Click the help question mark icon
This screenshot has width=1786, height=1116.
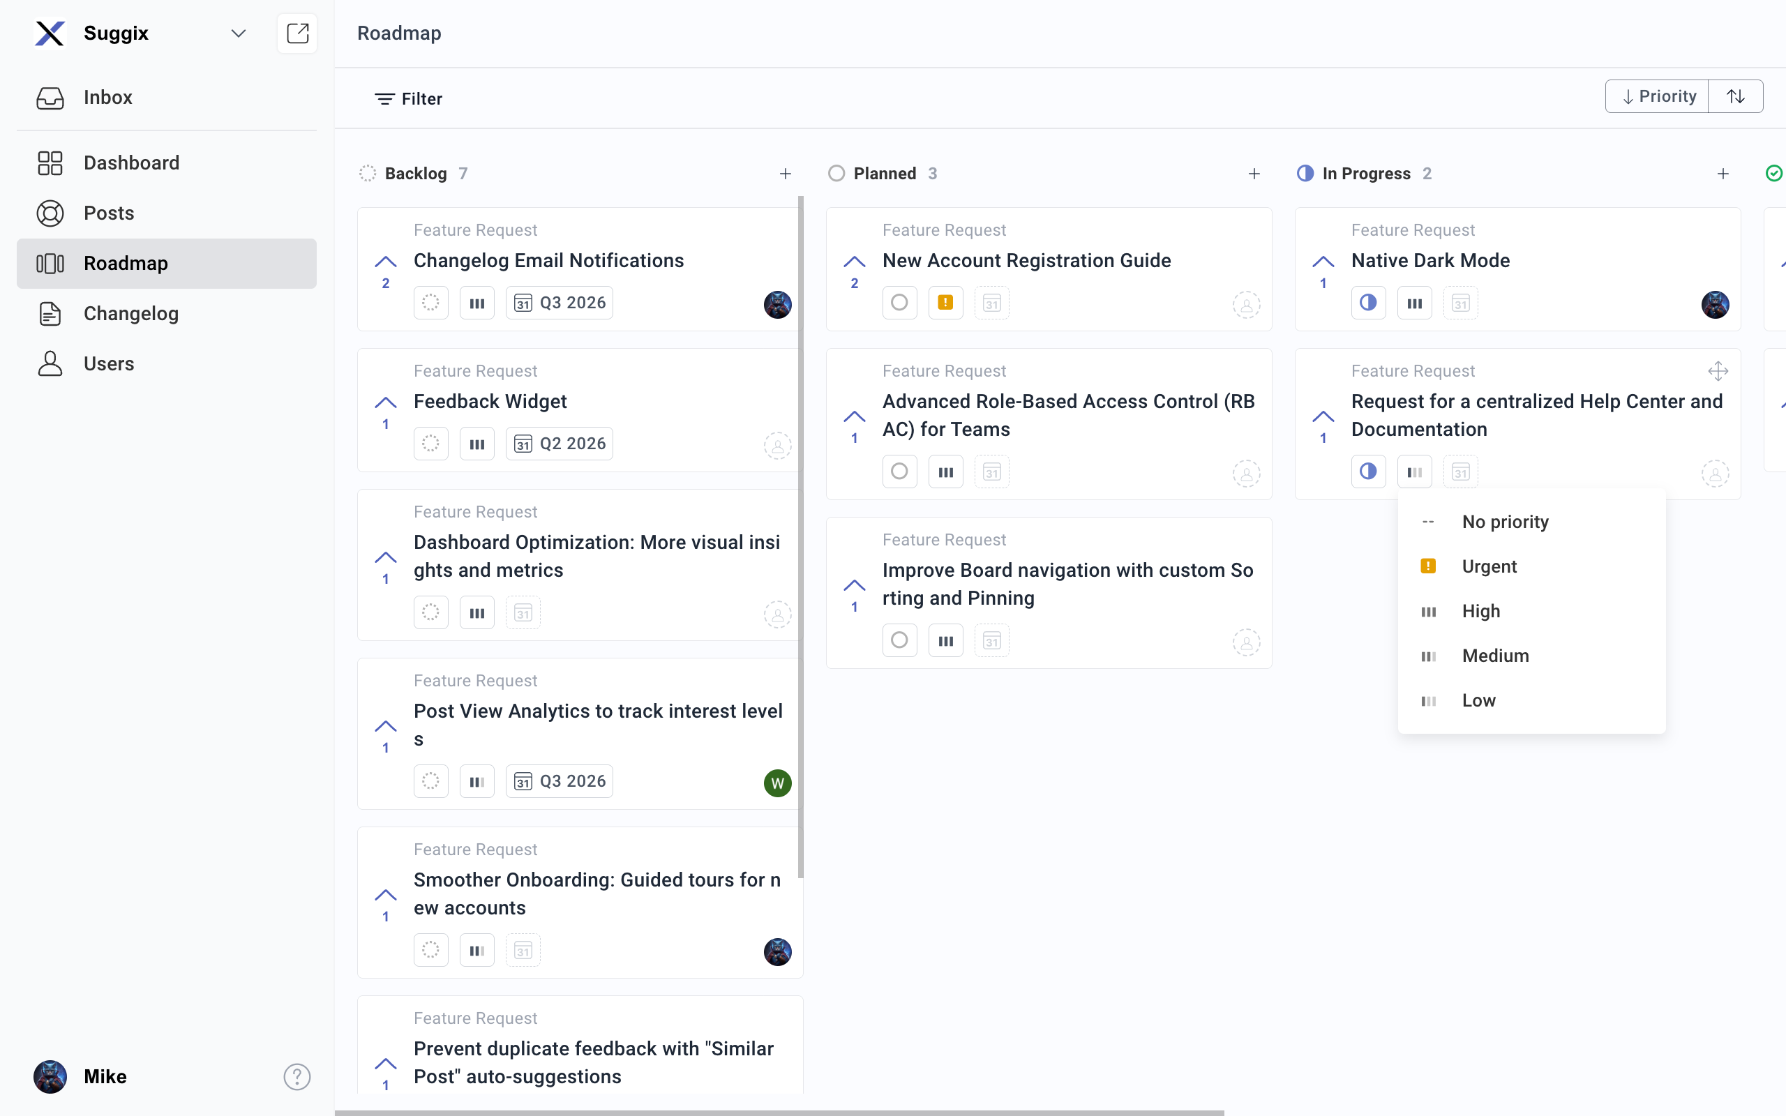tap(297, 1076)
